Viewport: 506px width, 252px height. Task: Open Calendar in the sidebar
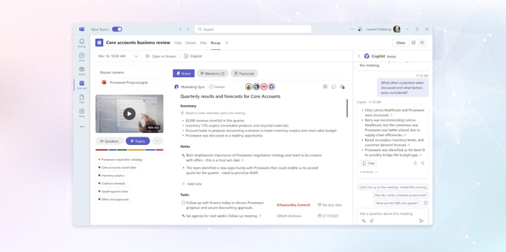(x=81, y=85)
